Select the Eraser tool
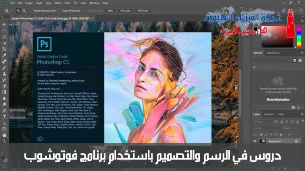The height and width of the screenshot is (171, 305). [x=4, y=86]
